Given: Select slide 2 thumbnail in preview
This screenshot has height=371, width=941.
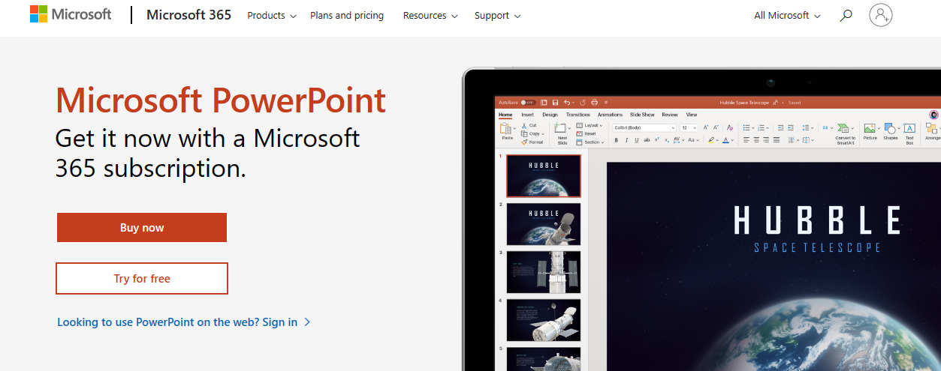Looking at the screenshot, I should click(543, 224).
